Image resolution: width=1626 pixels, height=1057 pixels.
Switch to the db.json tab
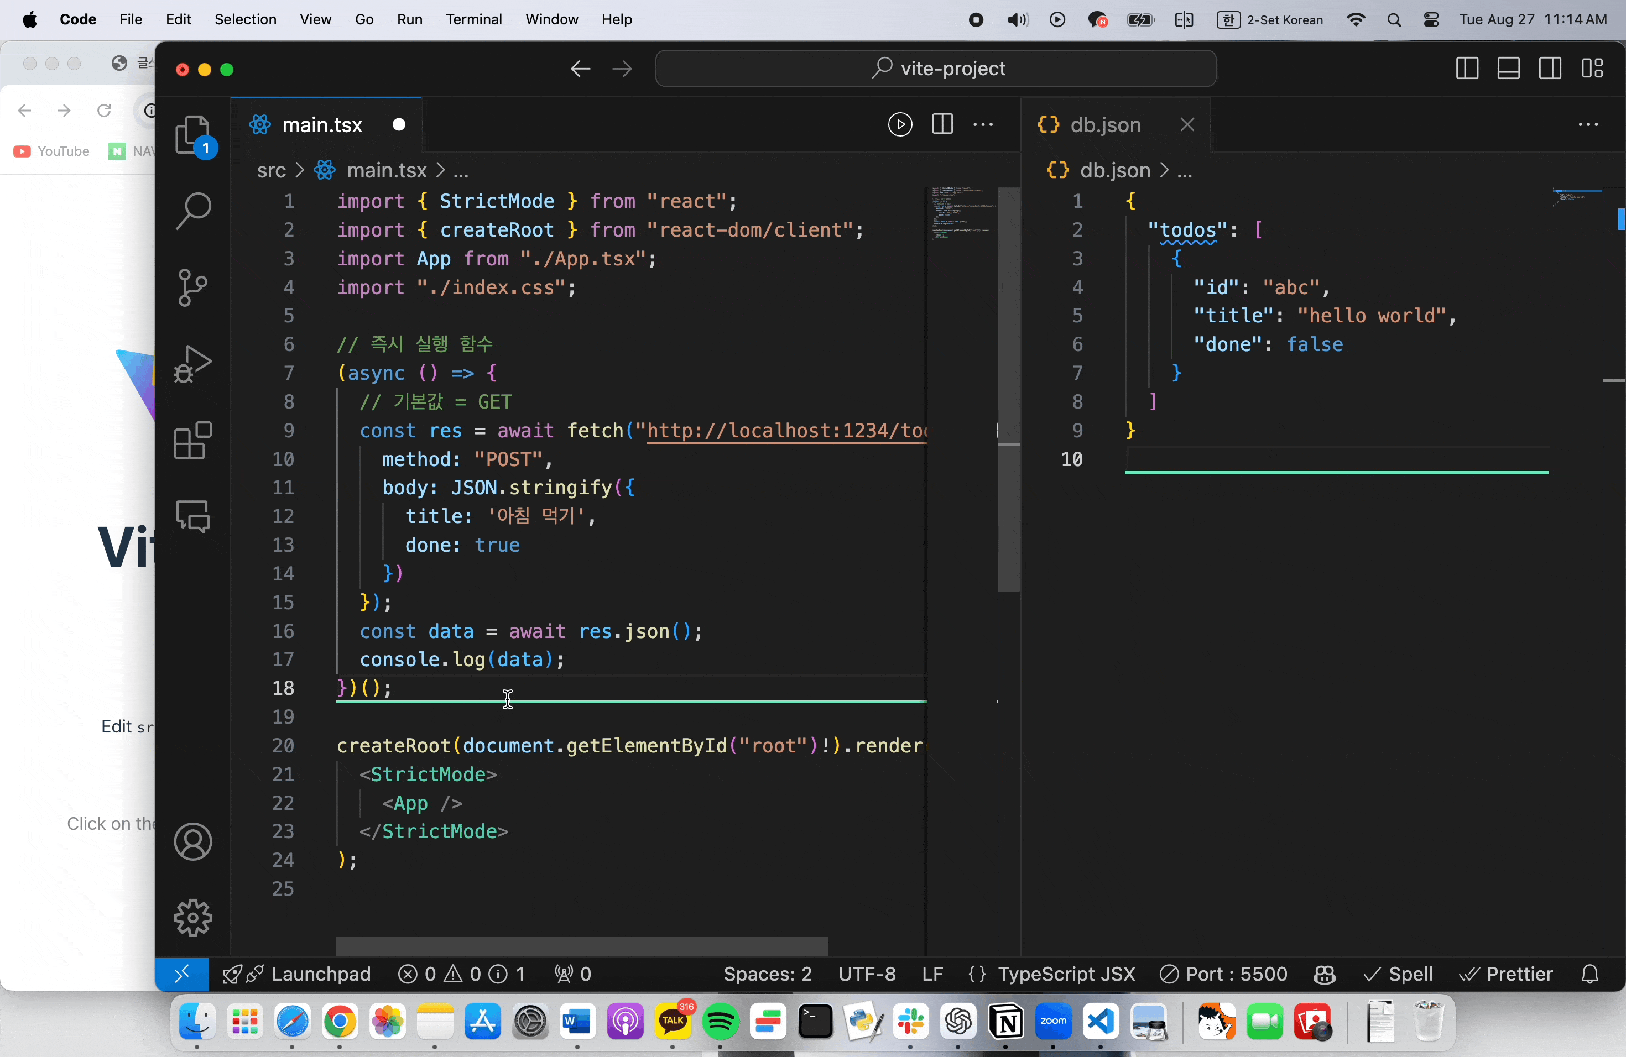click(1104, 125)
